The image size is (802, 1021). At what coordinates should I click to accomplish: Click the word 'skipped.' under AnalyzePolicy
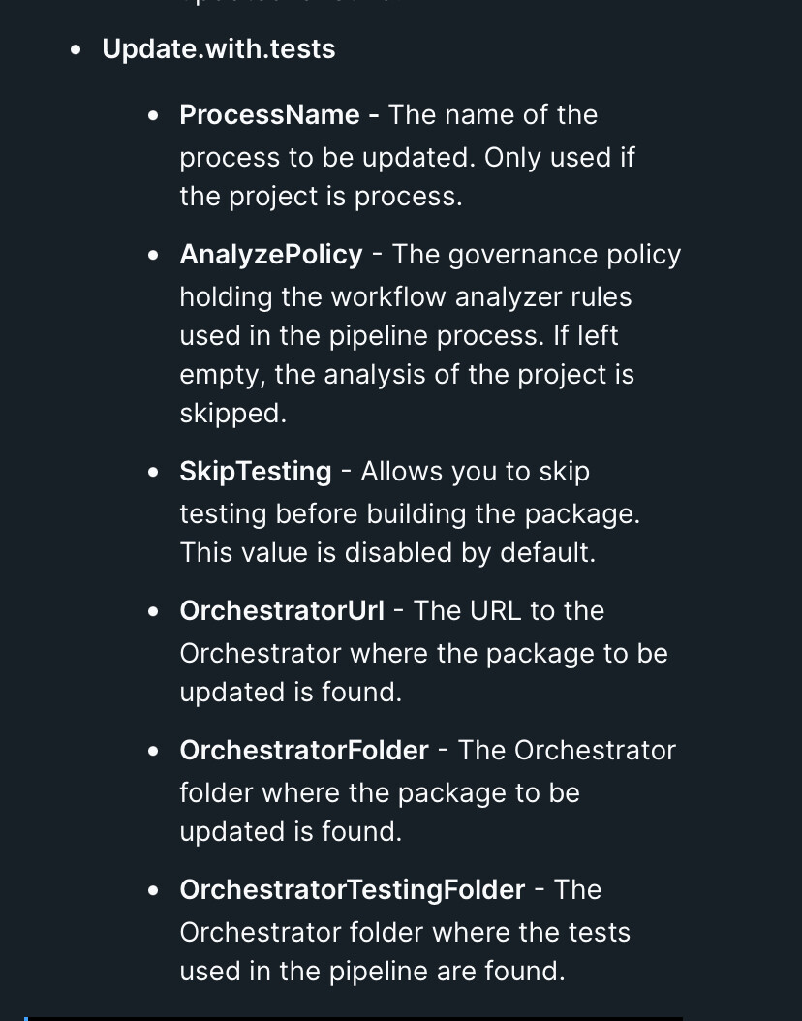coord(233,415)
